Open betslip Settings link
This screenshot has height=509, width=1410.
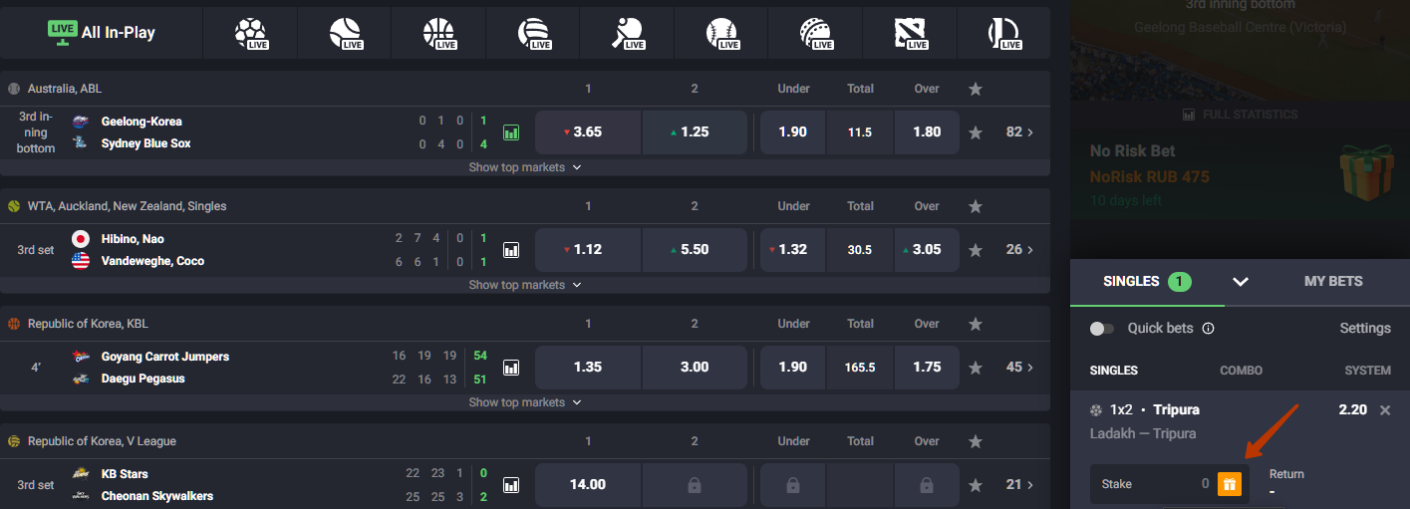(x=1364, y=329)
